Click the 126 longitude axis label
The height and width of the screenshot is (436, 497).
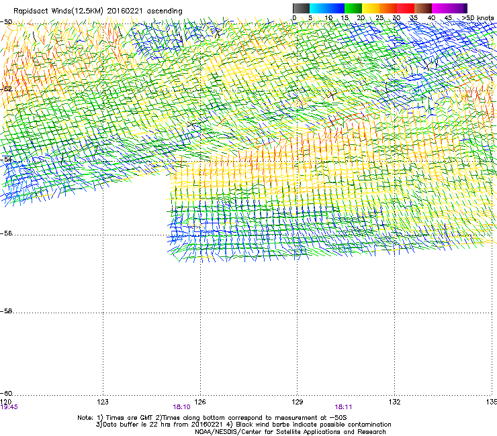[200, 402]
